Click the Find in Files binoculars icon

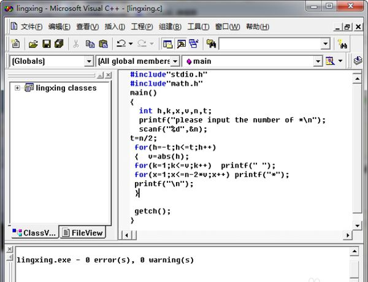(211, 44)
